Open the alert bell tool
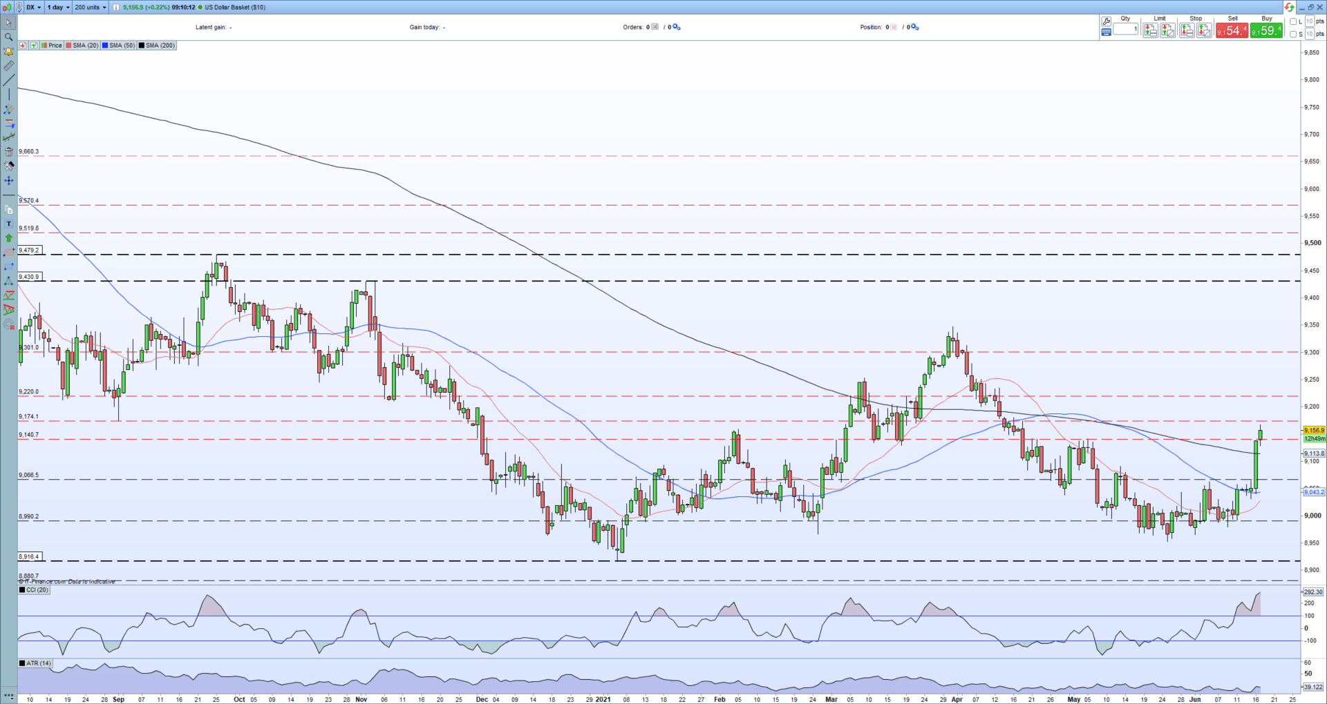 point(8,52)
